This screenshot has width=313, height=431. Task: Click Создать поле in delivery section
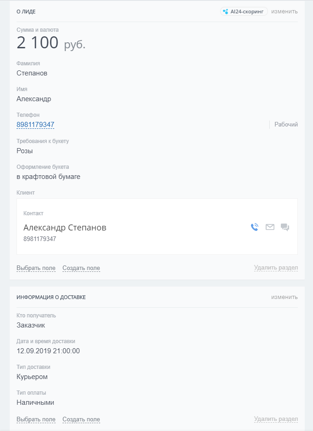81,420
